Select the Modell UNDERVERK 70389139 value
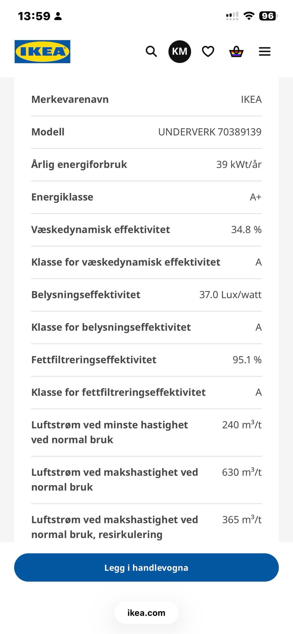This screenshot has width=293, height=634. coord(210,132)
